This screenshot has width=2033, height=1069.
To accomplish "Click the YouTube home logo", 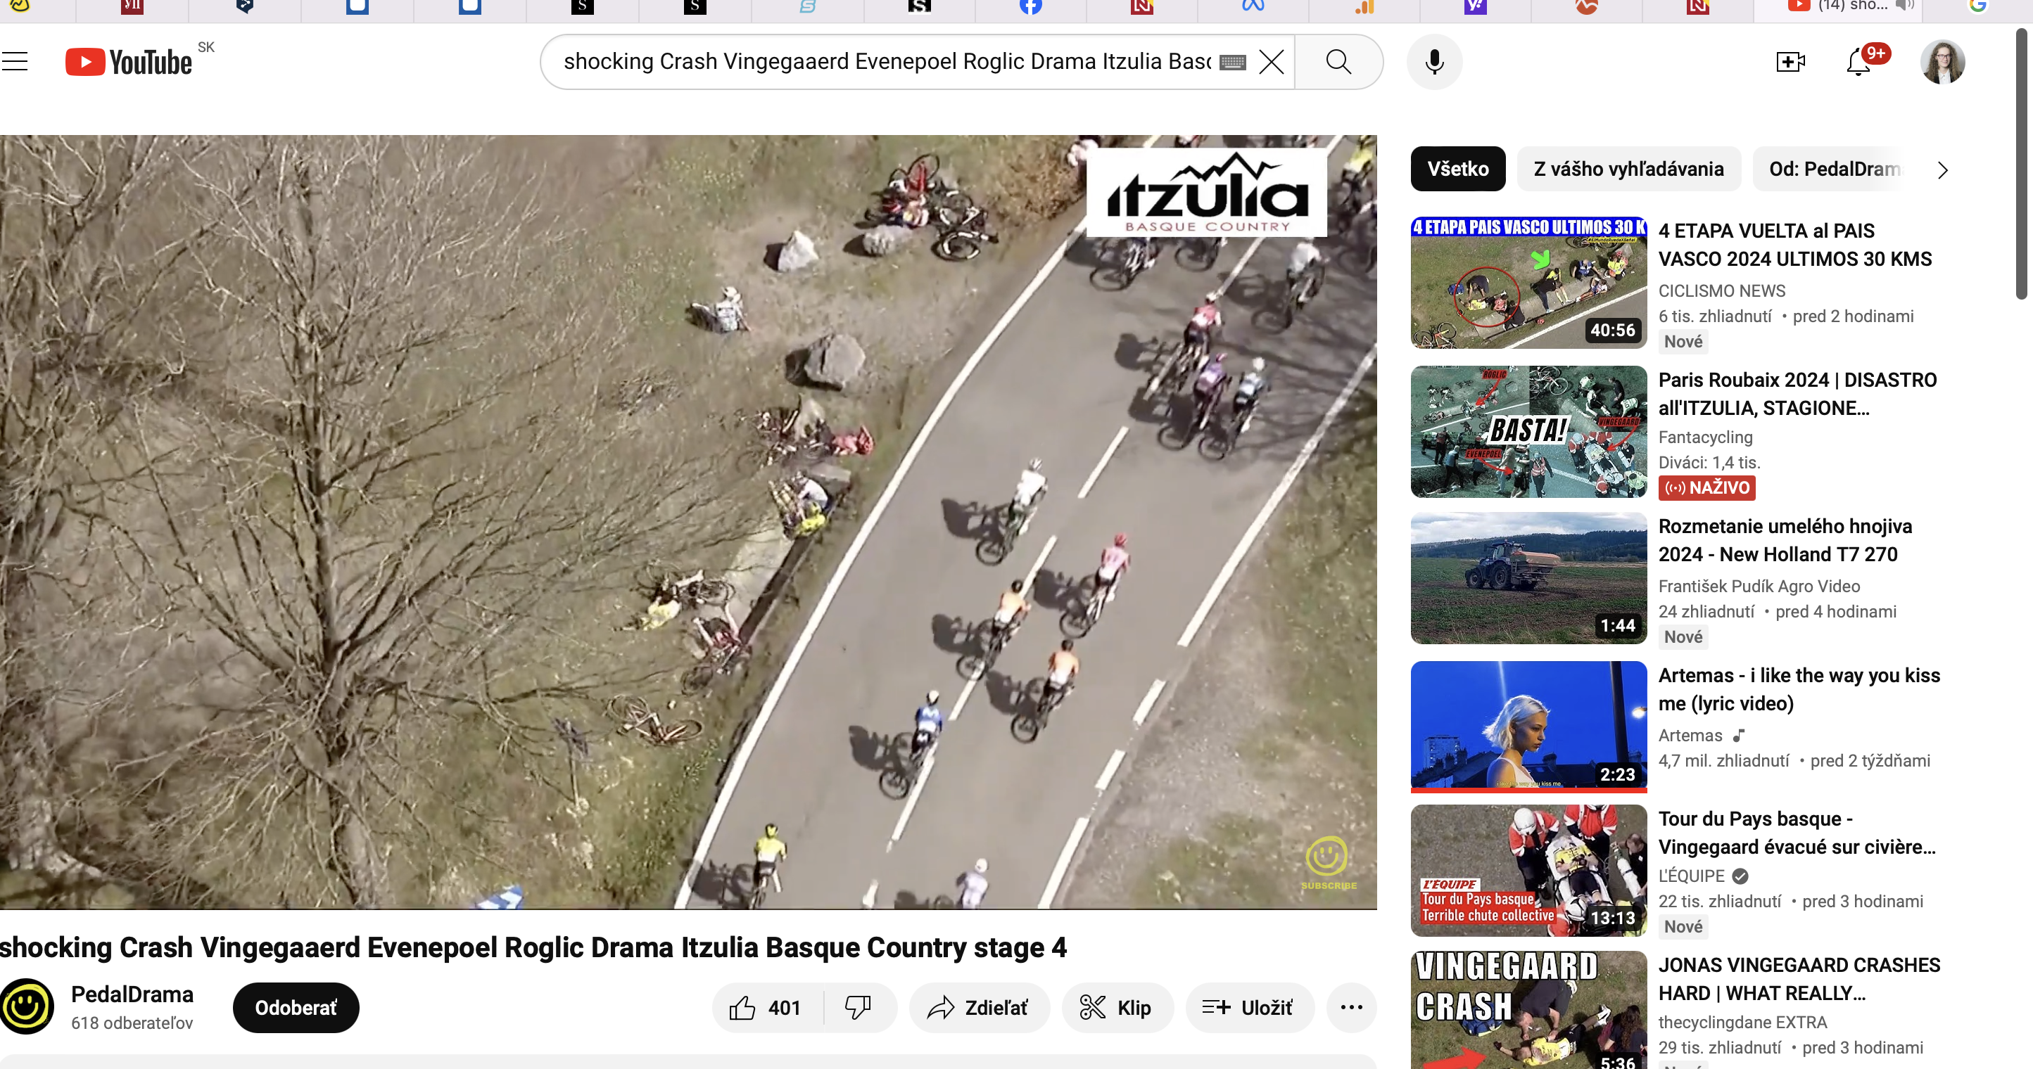I will click(129, 61).
